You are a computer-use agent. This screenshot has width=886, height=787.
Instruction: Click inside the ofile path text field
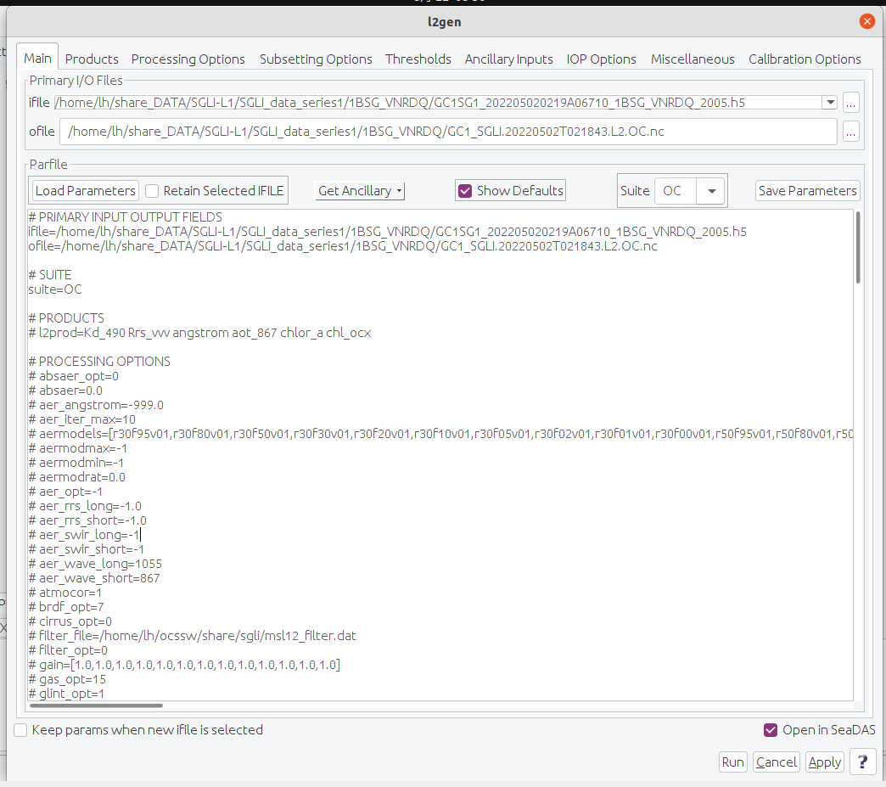[x=450, y=132]
